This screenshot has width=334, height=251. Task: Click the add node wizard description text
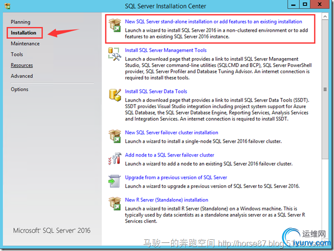[x=209, y=164]
